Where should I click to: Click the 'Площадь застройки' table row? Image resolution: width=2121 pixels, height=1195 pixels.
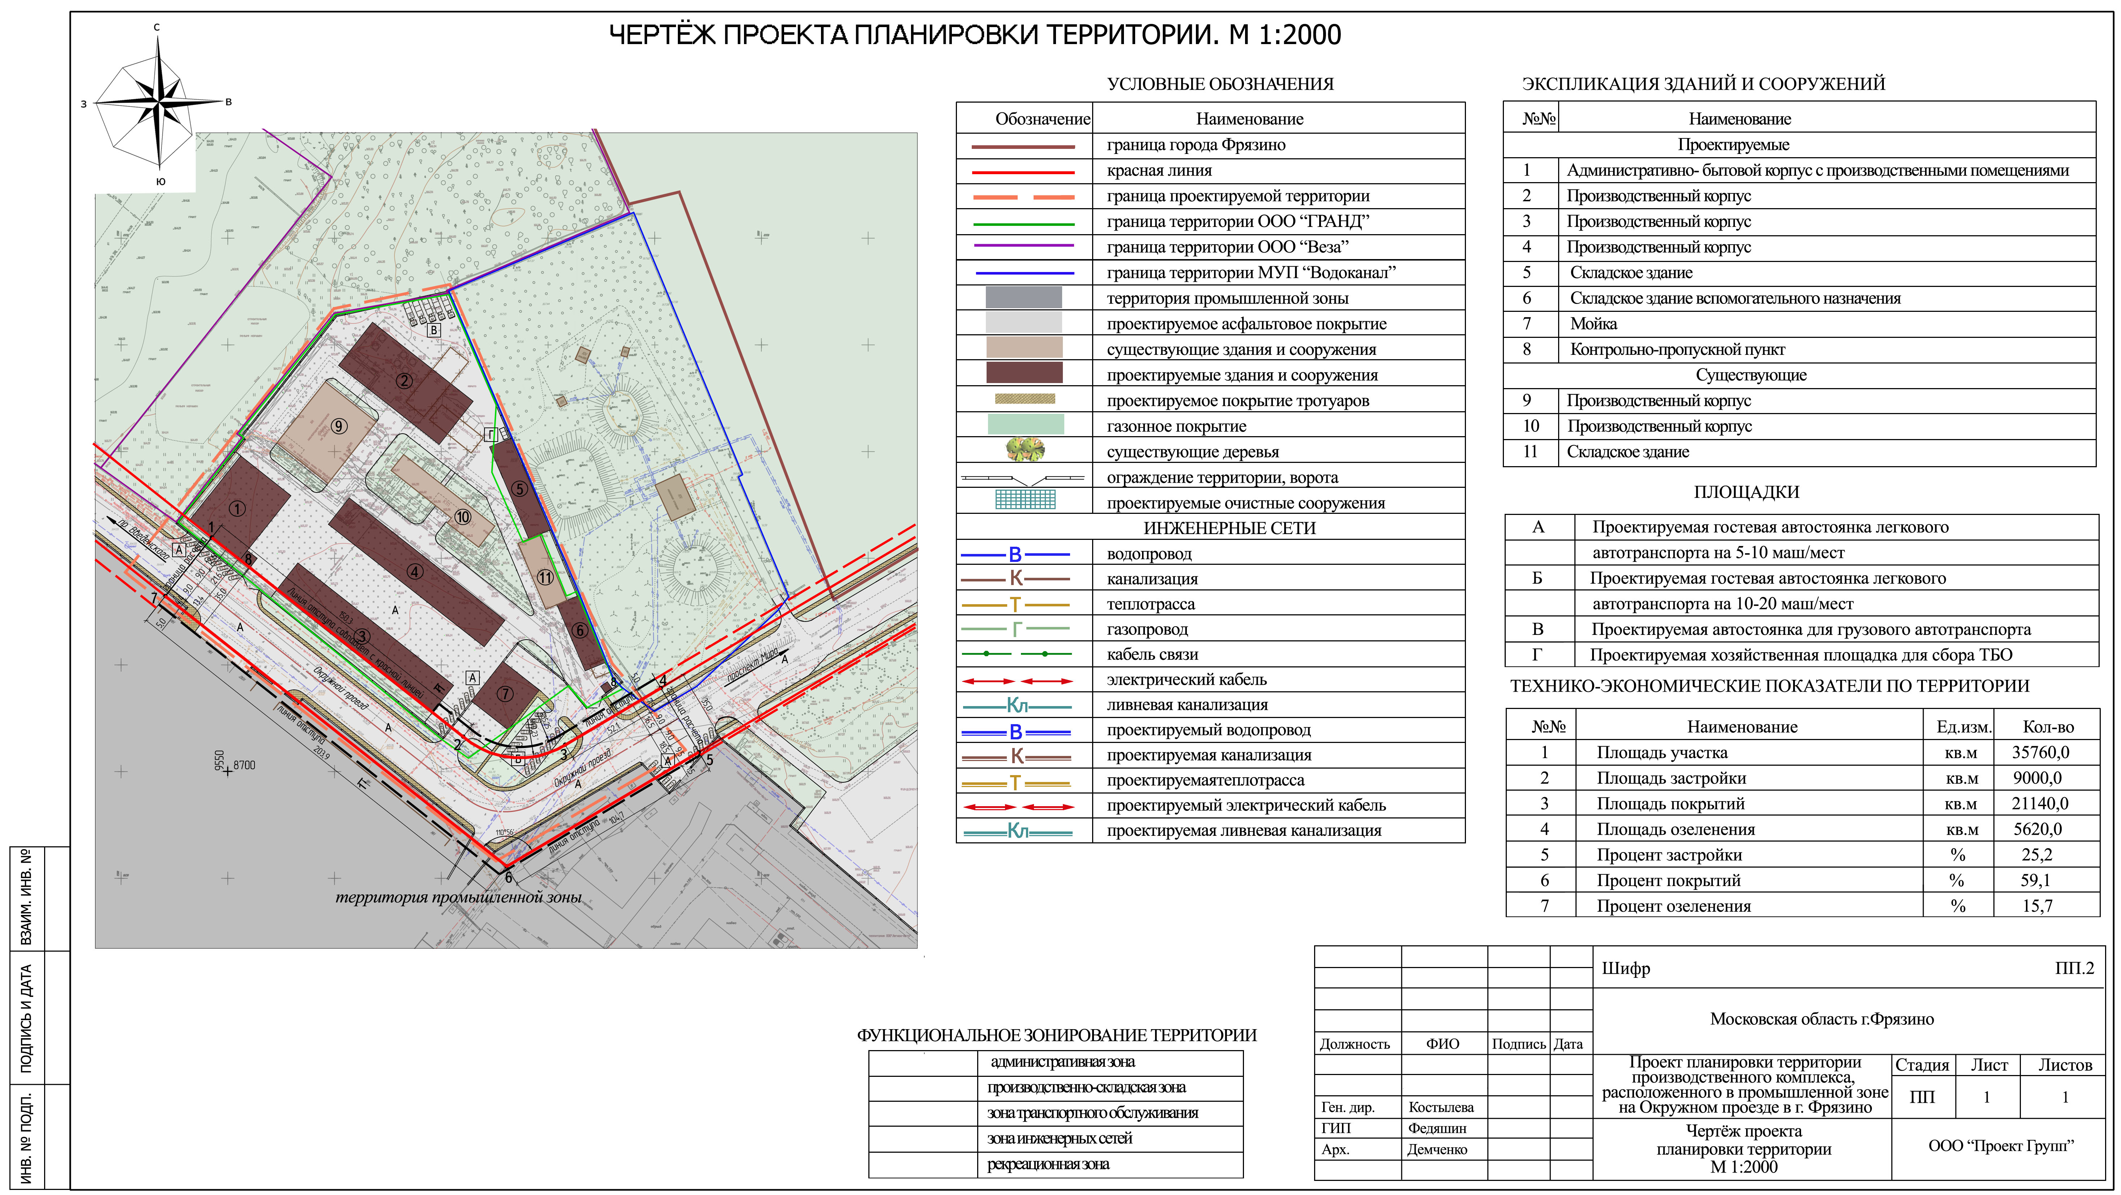click(x=1671, y=778)
